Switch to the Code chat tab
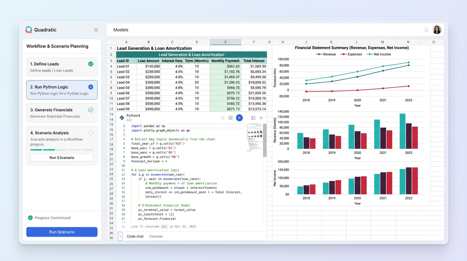This screenshot has height=261, width=467. click(x=135, y=236)
